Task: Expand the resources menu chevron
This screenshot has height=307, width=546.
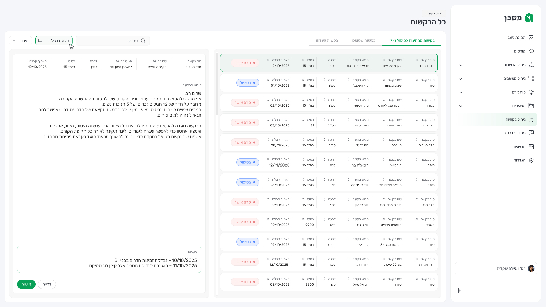Action: point(461,106)
